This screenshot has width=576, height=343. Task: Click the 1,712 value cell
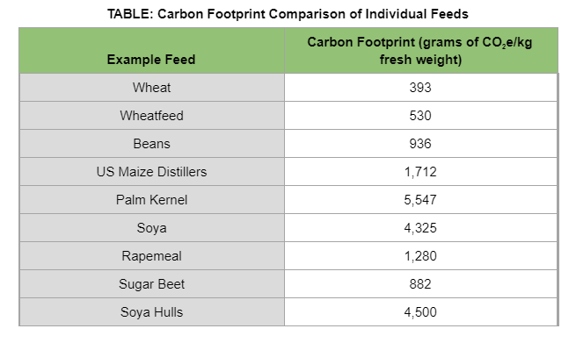pos(420,172)
